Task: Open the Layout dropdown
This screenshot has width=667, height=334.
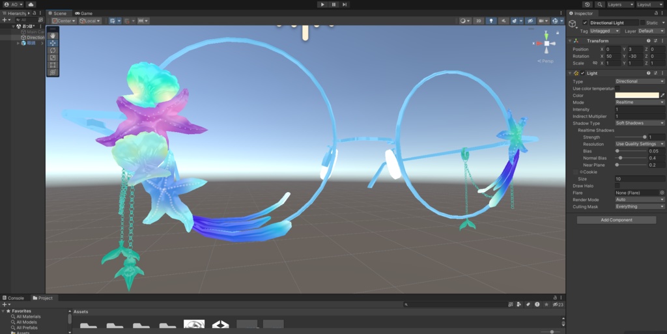Action: 649,5
